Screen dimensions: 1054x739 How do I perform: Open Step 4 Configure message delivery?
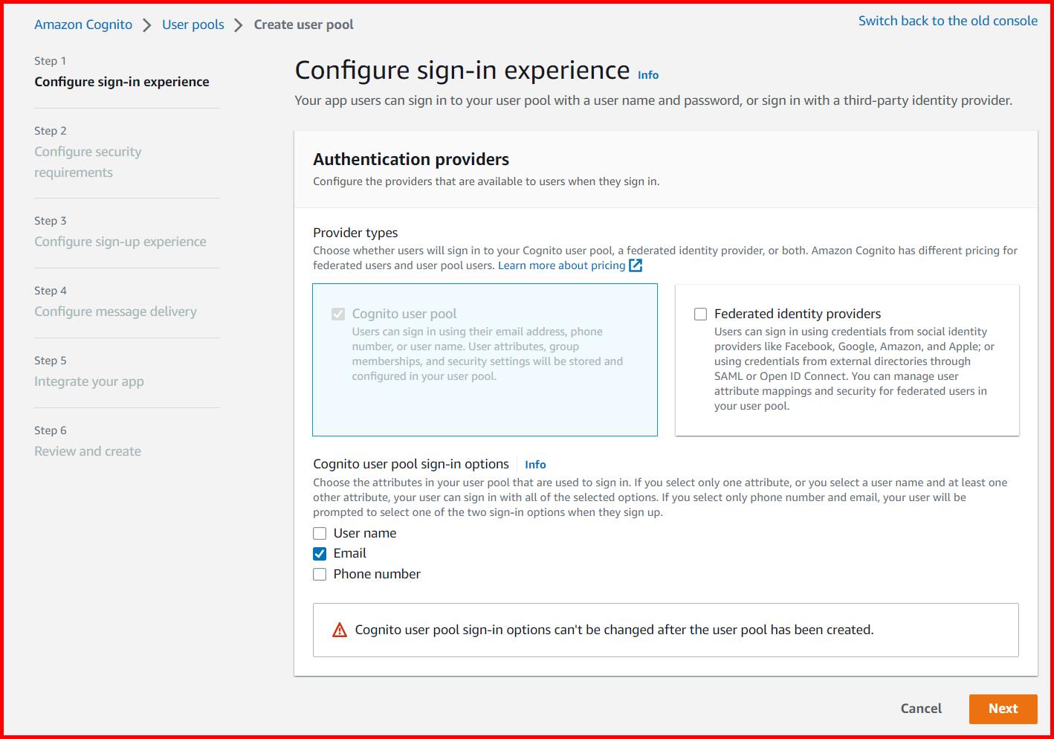click(115, 311)
